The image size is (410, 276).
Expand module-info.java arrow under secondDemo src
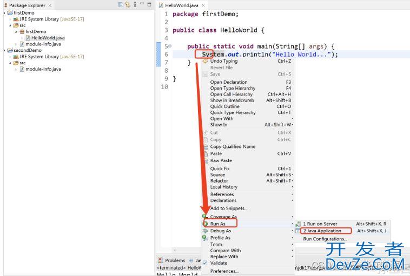point(16,69)
